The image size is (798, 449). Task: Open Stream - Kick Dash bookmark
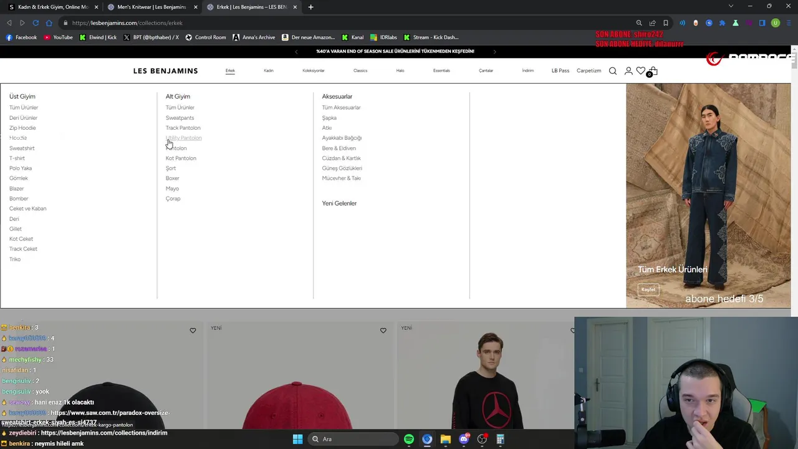pyautogui.click(x=431, y=37)
